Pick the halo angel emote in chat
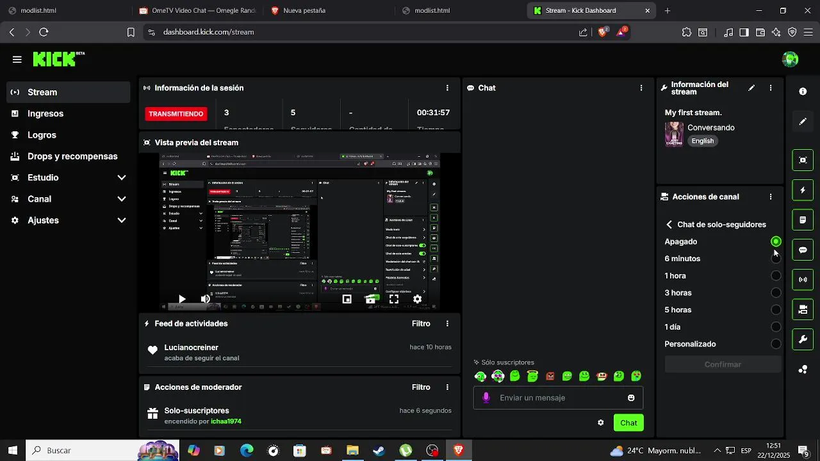Screen dimensions: 820x461 click(532, 376)
